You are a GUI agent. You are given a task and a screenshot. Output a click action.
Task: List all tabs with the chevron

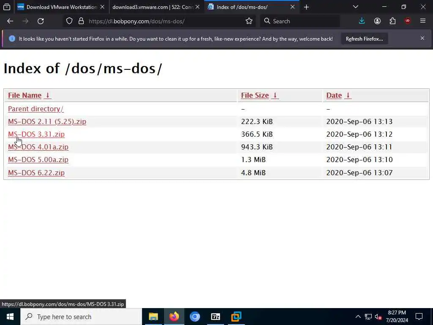pos(356,7)
